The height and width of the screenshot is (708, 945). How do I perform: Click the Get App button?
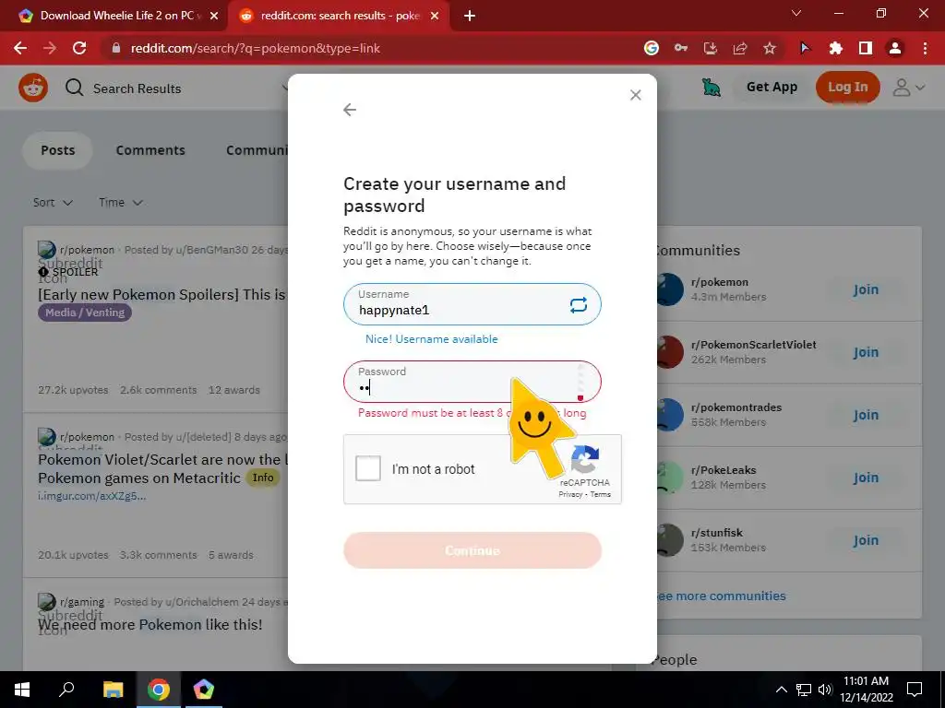coord(772,88)
